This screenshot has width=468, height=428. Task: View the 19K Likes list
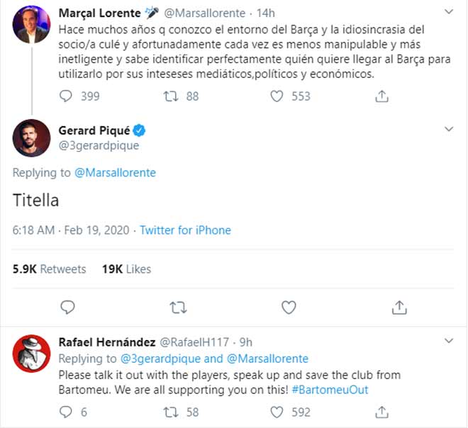(x=127, y=269)
